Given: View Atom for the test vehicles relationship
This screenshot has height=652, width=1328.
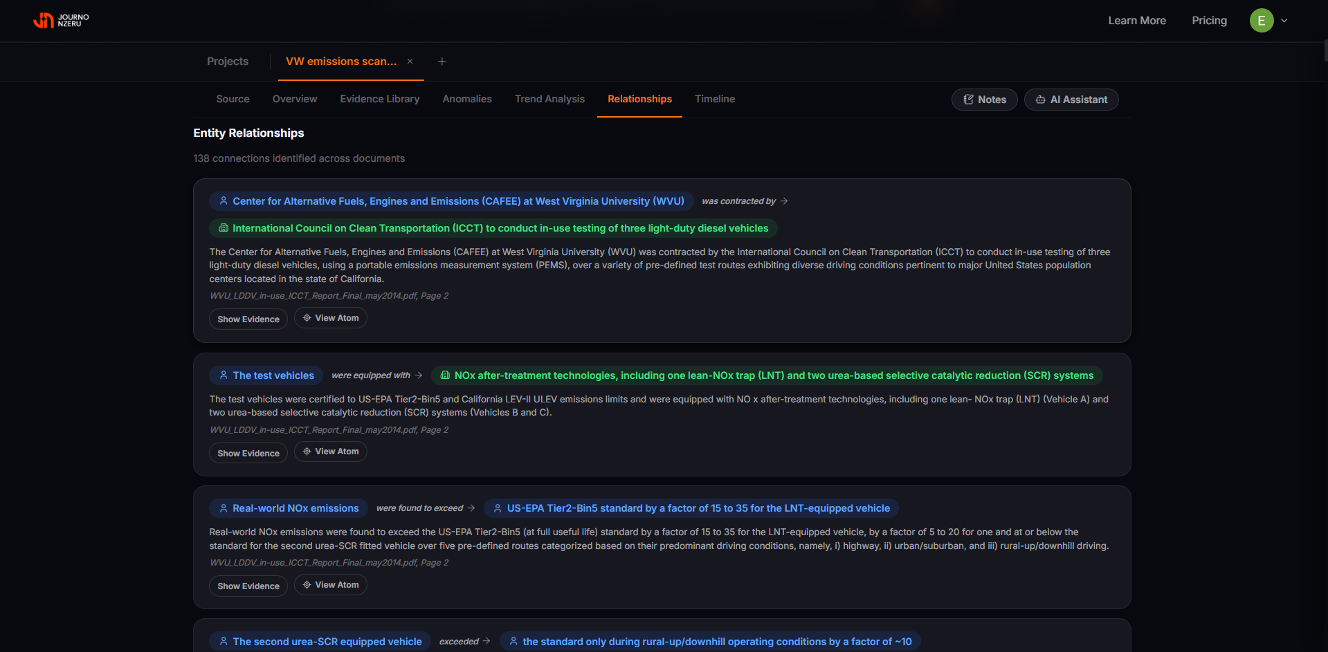Looking at the screenshot, I should (x=331, y=451).
